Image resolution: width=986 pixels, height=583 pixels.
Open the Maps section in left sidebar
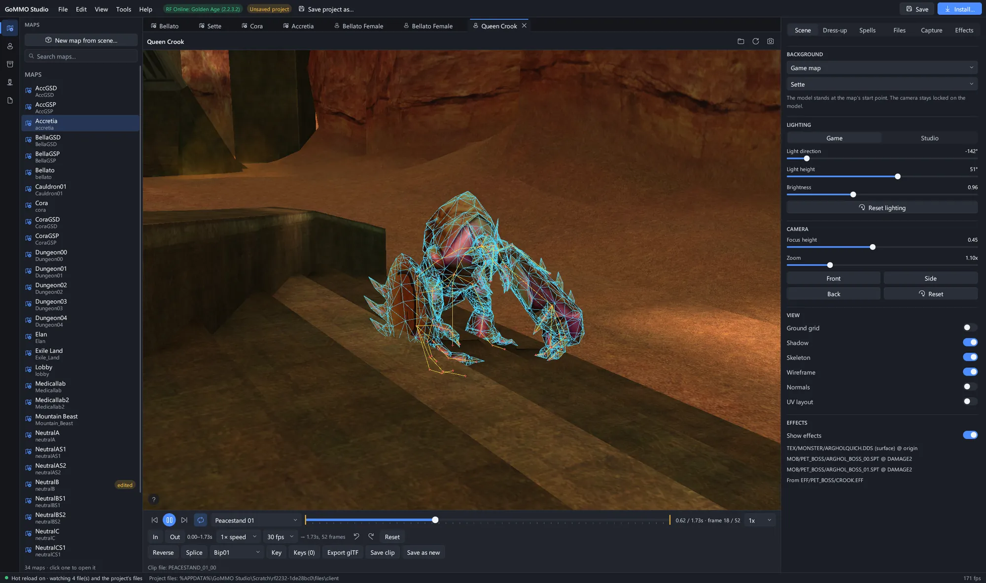coord(10,28)
